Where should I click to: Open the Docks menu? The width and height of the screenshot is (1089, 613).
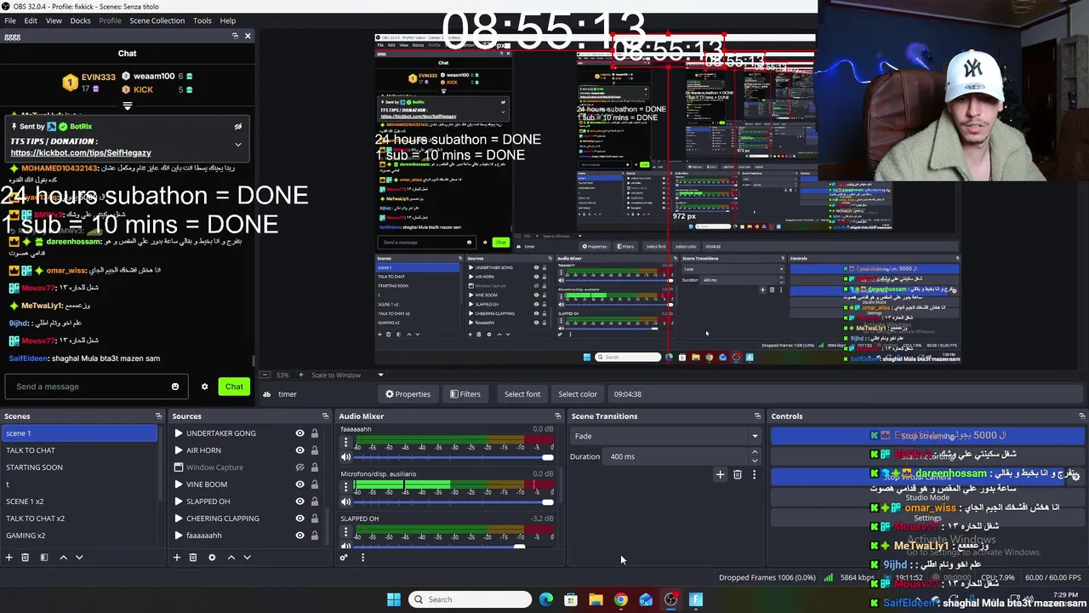pyautogui.click(x=80, y=20)
